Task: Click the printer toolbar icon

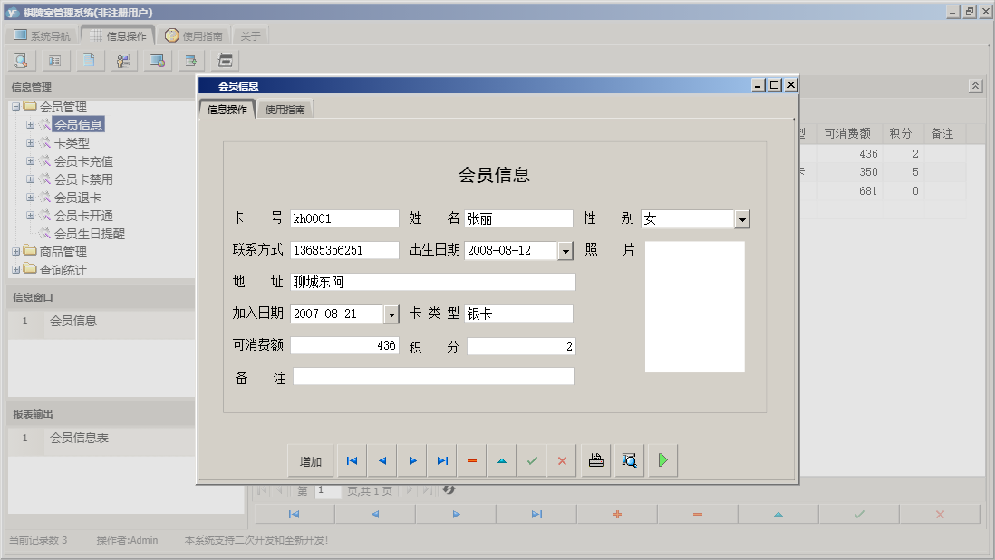Action: 224,60
